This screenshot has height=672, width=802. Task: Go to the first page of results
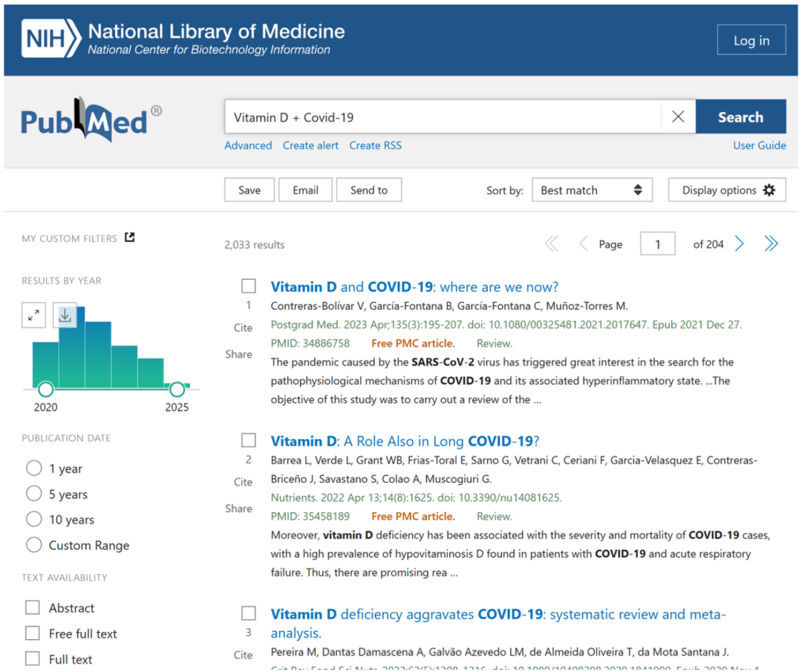point(551,244)
